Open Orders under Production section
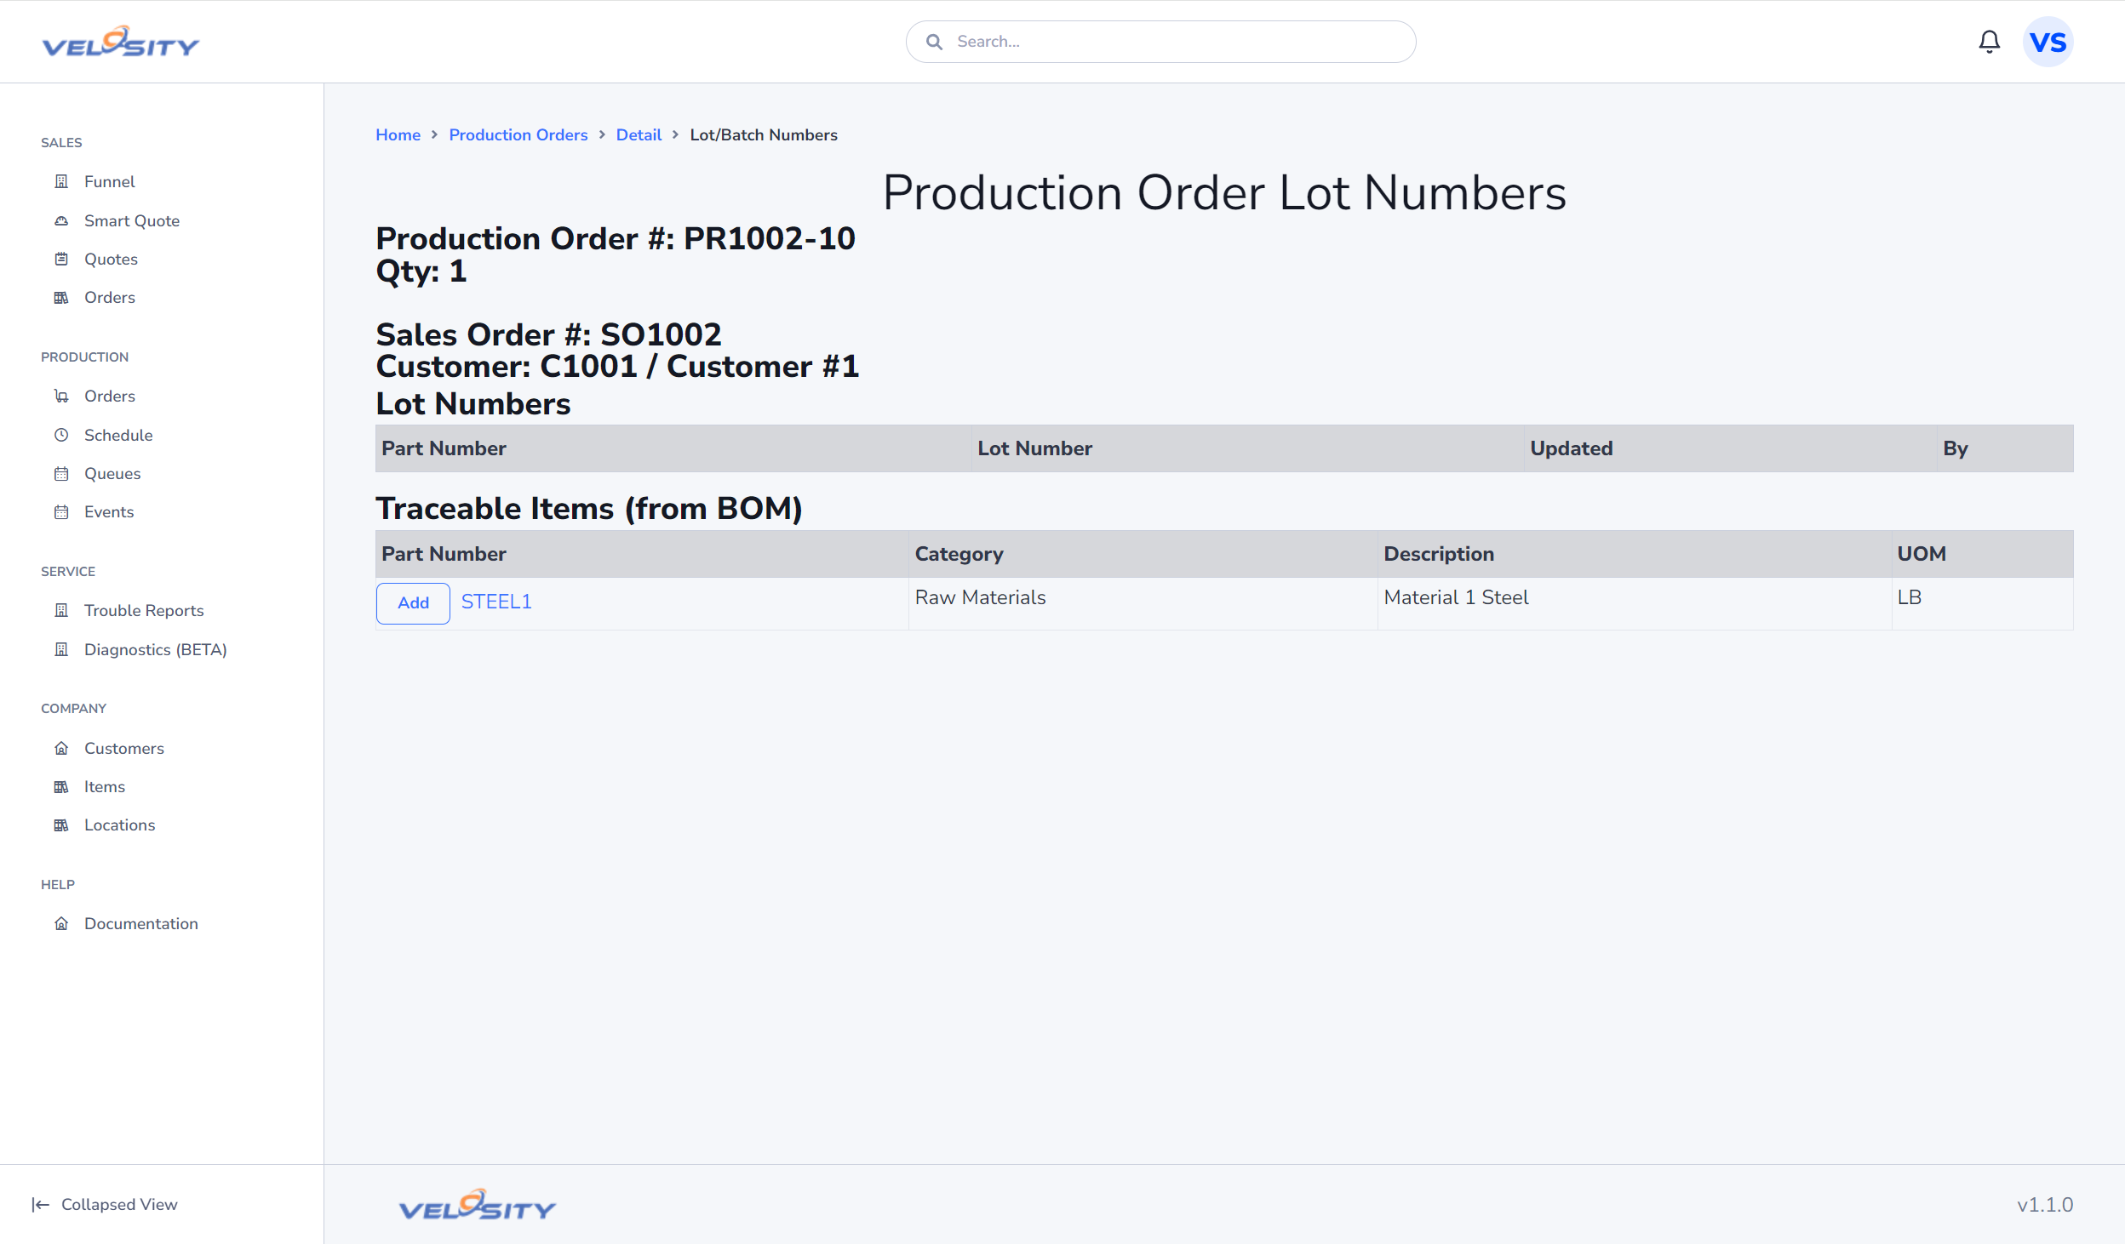 point(109,396)
